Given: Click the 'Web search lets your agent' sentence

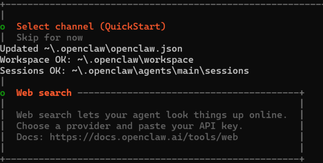Looking at the screenshot, I should (152, 115).
